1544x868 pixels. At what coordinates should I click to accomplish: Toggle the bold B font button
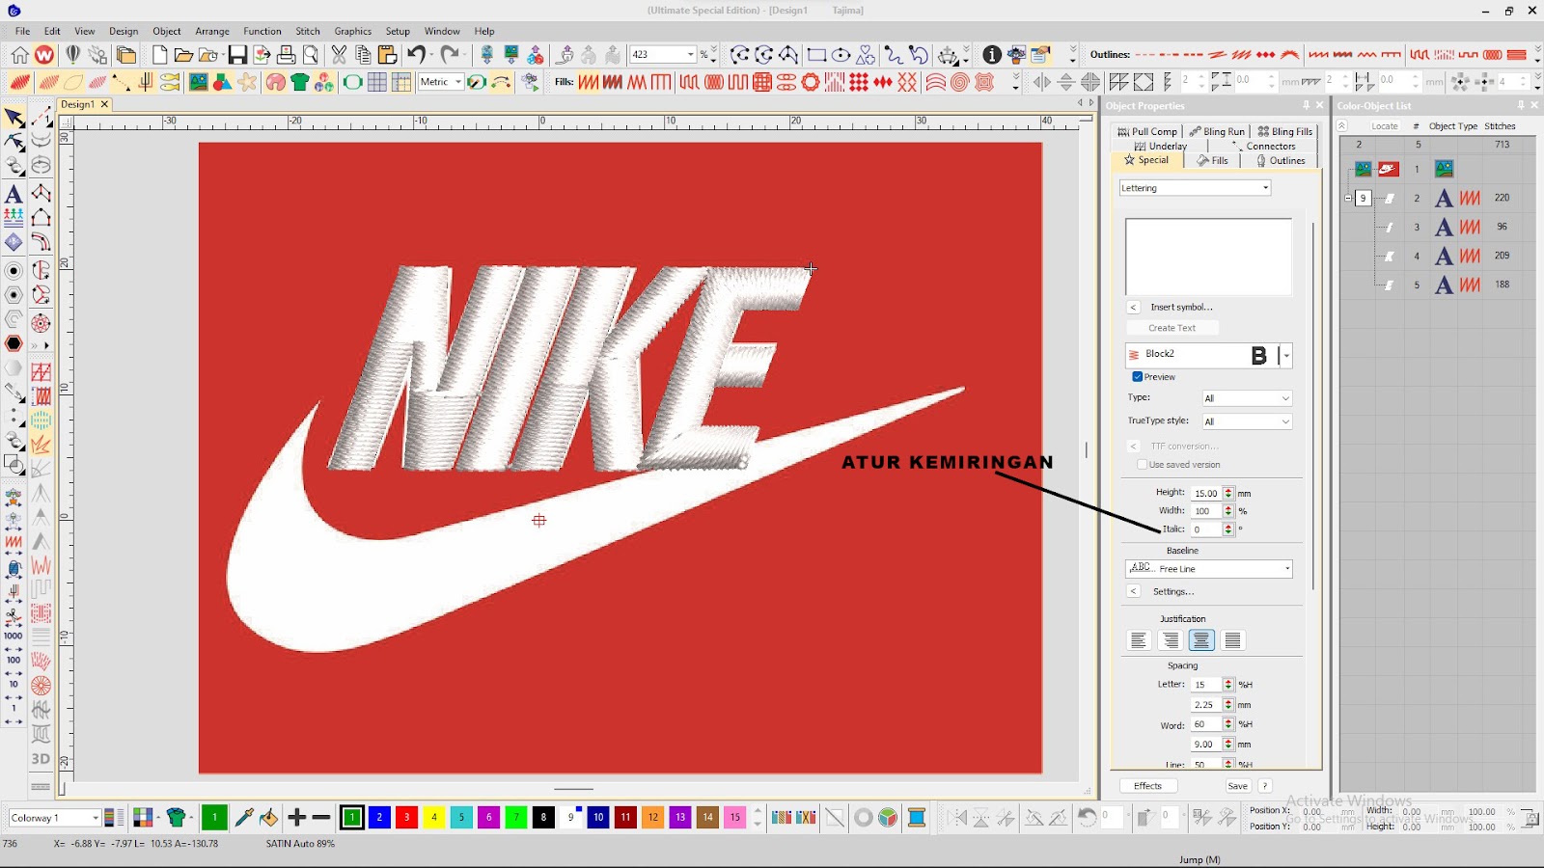click(x=1258, y=356)
